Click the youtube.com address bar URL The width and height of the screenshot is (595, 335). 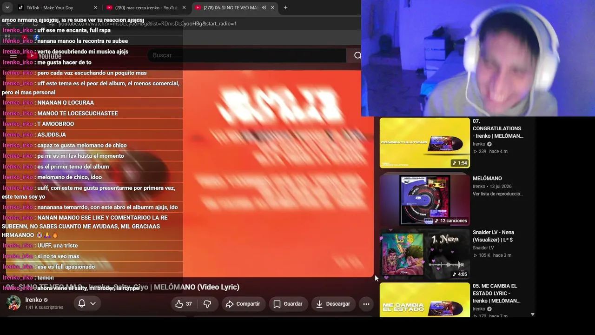click(x=147, y=23)
